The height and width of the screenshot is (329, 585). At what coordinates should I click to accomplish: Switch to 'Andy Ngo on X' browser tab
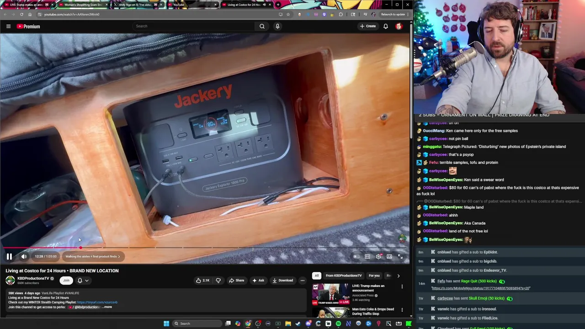[x=137, y=5]
